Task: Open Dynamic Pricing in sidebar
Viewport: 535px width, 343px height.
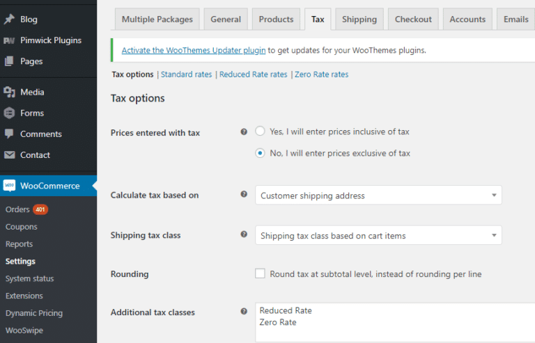Action: 34,313
